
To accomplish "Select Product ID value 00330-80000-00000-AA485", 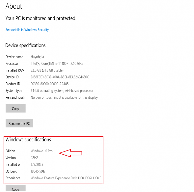I will click(x=50, y=84).
